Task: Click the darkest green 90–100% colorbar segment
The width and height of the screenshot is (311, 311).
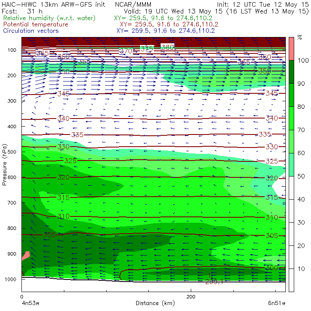Action: tap(291, 72)
